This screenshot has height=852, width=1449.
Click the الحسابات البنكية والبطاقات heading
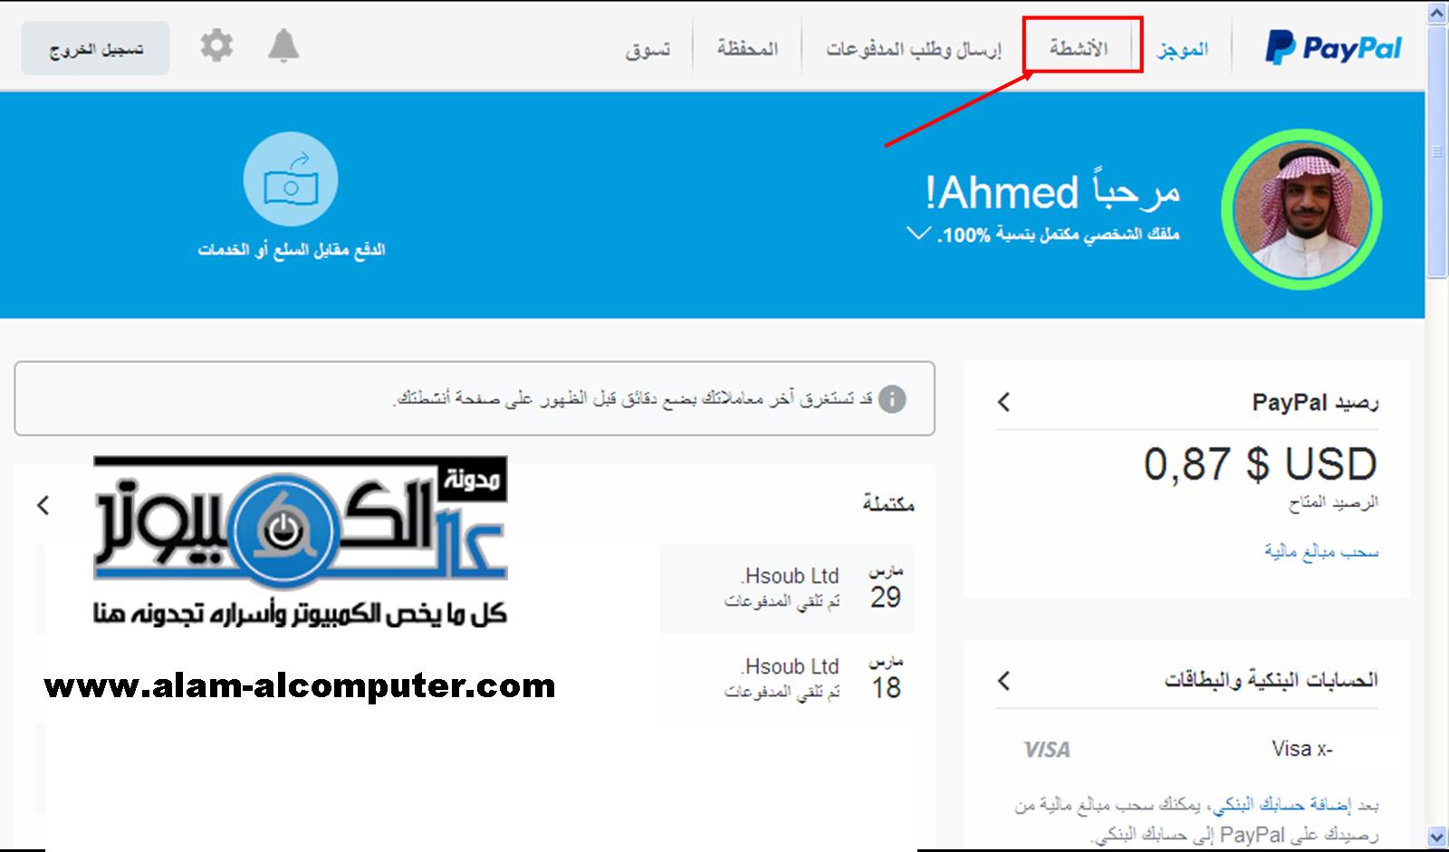(x=1271, y=680)
